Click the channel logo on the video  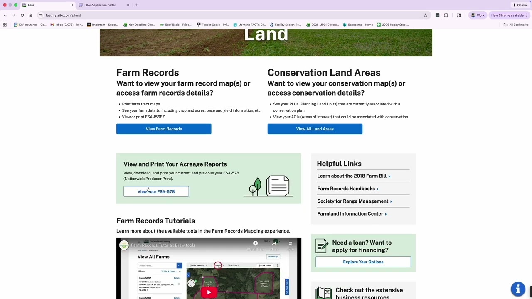124,245
